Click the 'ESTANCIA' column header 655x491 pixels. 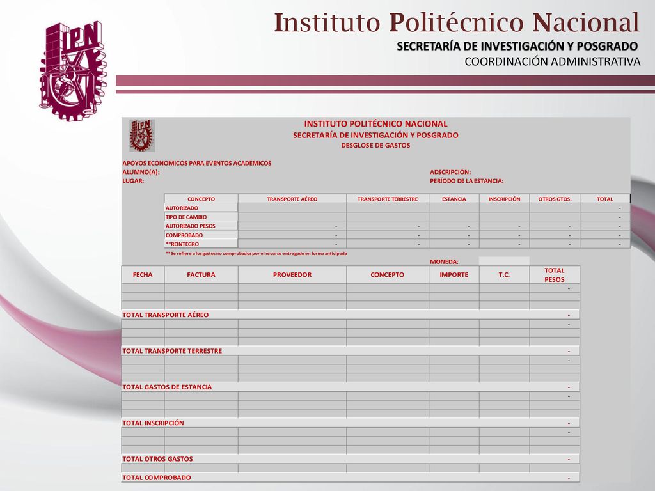point(454,199)
